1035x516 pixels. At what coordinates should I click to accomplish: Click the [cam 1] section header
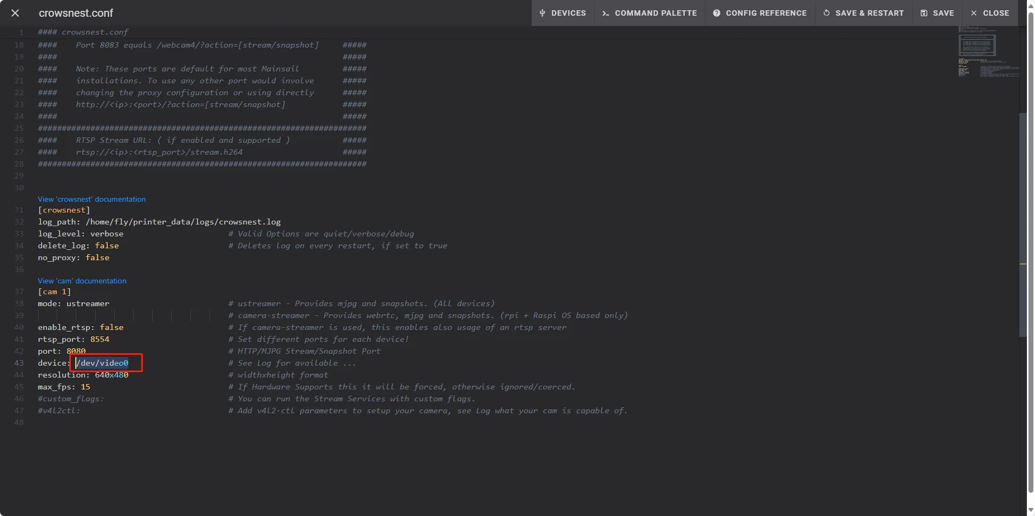54,292
